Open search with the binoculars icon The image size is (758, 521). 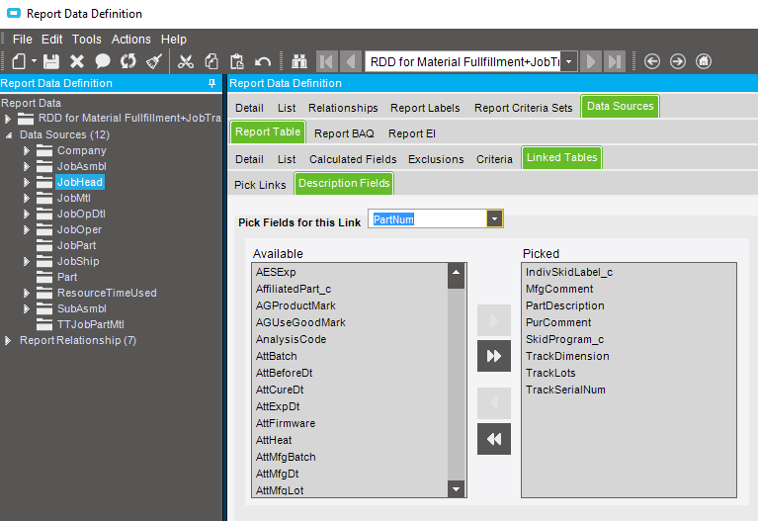click(x=299, y=61)
